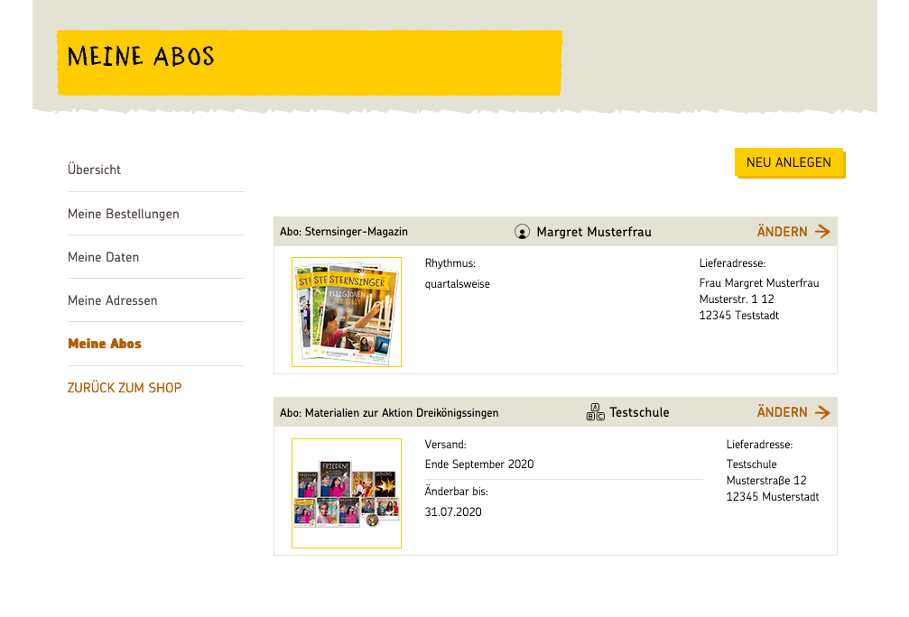
Task: Open Meine Daten in the sidebar
Action: pos(103,257)
